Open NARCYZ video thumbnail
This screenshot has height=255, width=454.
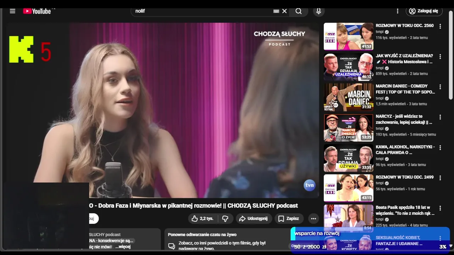tap(348, 128)
